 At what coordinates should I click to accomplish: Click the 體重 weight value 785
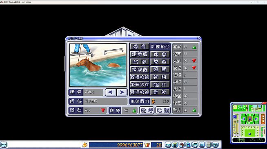[87, 110]
